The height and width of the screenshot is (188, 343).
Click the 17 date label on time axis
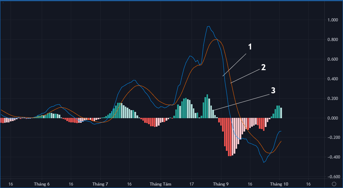click(191, 184)
